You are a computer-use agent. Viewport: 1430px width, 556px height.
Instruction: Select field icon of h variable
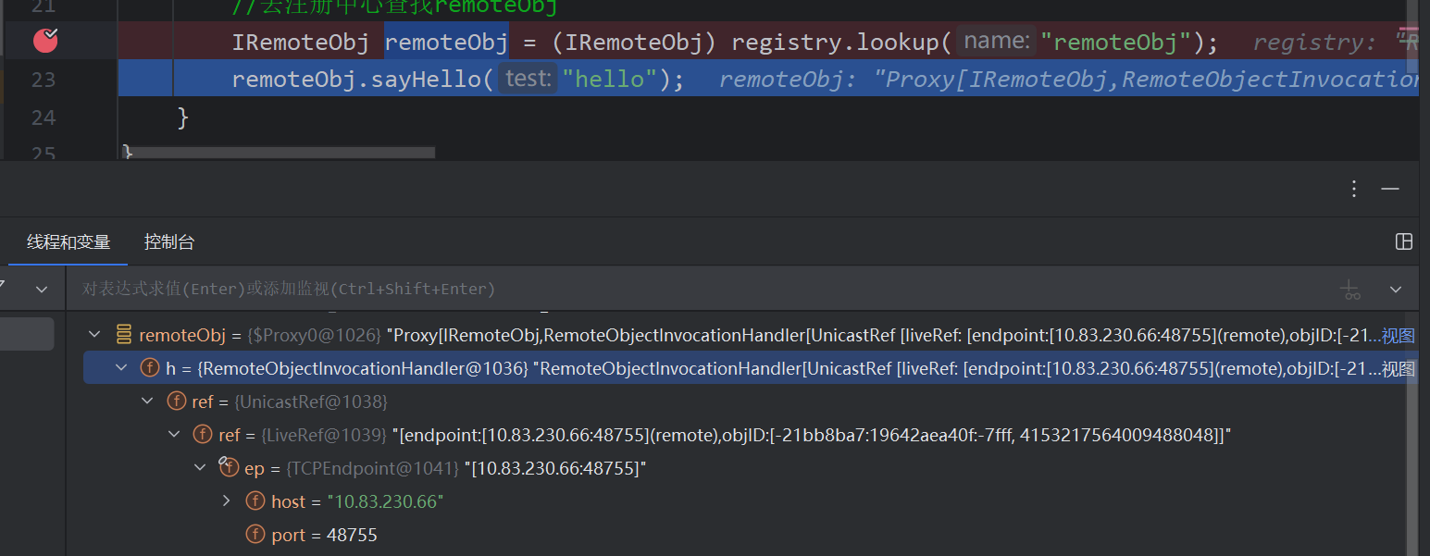tap(149, 368)
